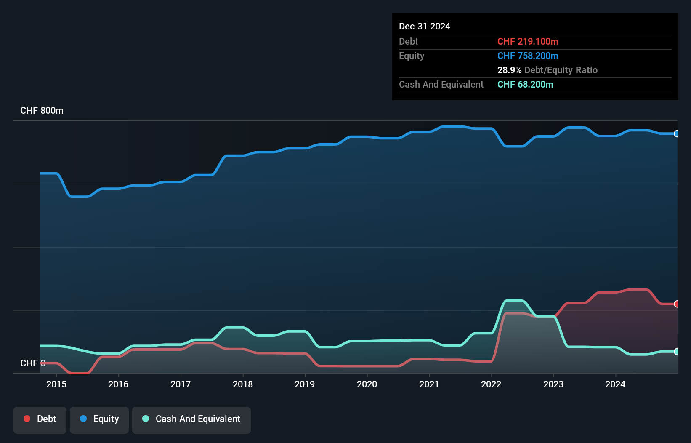Click the CHF 219.100m debt value
691x443 pixels.
click(x=528, y=41)
